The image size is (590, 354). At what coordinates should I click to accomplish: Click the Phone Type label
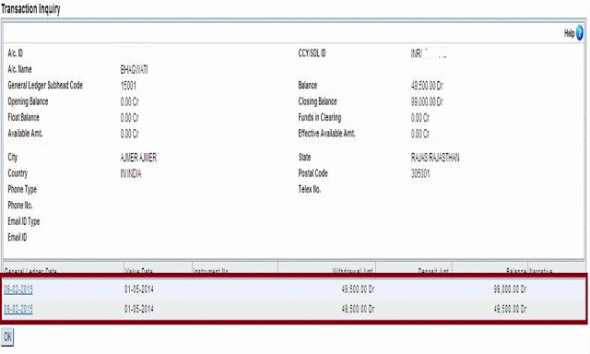point(22,189)
